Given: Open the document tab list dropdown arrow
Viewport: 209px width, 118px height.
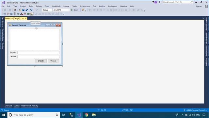Looking at the screenshot, I should coord(203,18).
